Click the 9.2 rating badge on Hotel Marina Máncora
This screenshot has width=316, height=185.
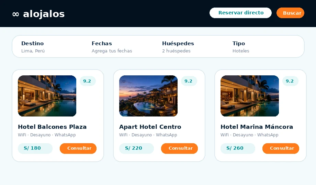click(x=290, y=81)
